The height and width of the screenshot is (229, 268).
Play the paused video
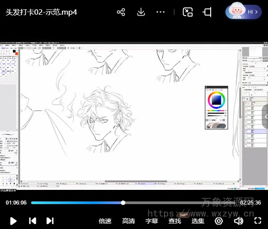(13, 221)
